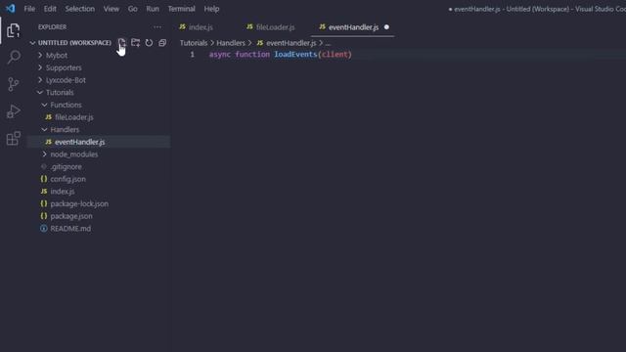Image resolution: width=626 pixels, height=352 pixels.
Task: Expand the node_modules folder
Action: pos(44,154)
